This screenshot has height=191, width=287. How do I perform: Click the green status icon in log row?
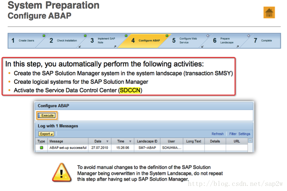(42, 147)
